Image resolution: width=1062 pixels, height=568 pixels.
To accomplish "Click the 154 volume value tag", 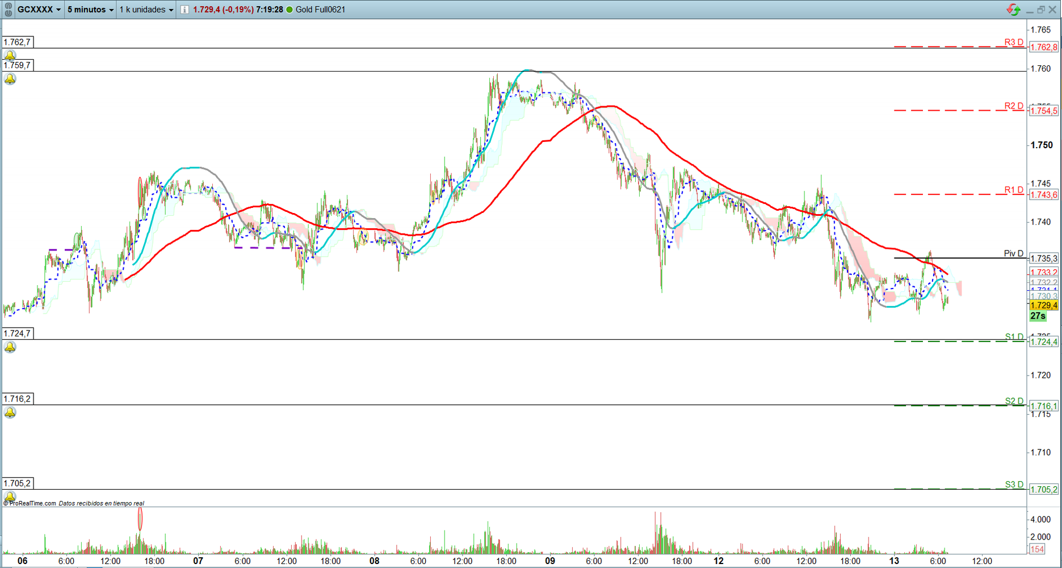I will 1038,549.
